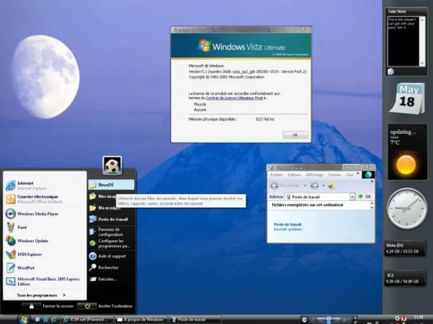Expand Tous les programmes list

(x=41, y=295)
